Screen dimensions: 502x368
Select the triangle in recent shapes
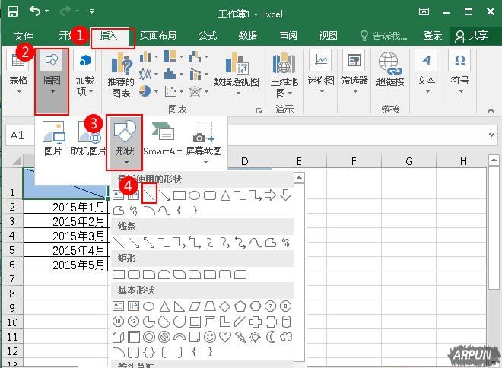(x=225, y=195)
